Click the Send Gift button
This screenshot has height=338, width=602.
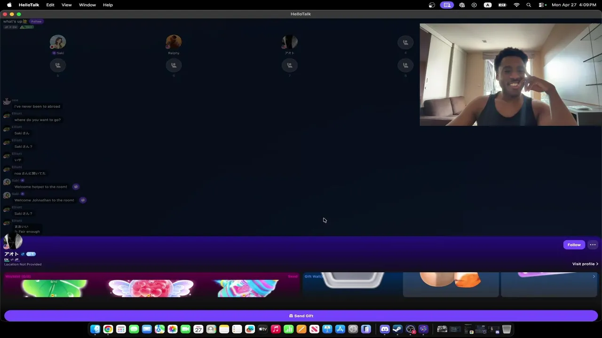pos(301,316)
